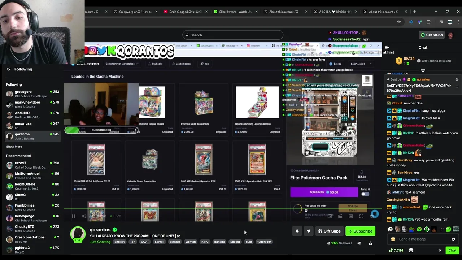The width and height of the screenshot is (462, 260).
Task: Open Leaderboards tab in Collector page
Action: (181, 64)
